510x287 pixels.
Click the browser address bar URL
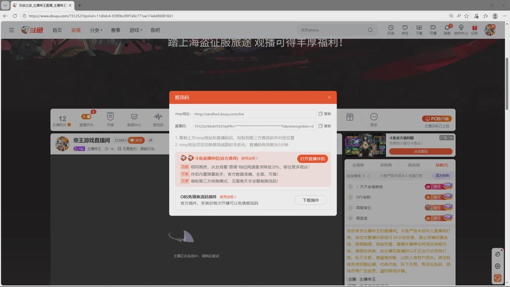[x=101, y=15]
